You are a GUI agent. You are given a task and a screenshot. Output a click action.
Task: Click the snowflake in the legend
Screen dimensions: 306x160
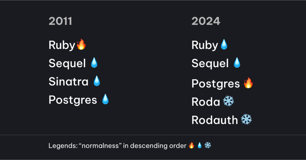pyautogui.click(x=208, y=146)
